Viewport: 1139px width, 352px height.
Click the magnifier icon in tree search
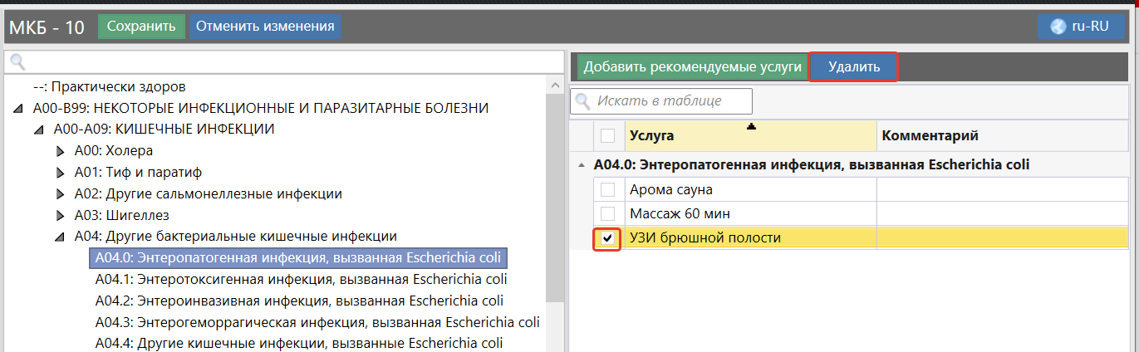[x=17, y=62]
